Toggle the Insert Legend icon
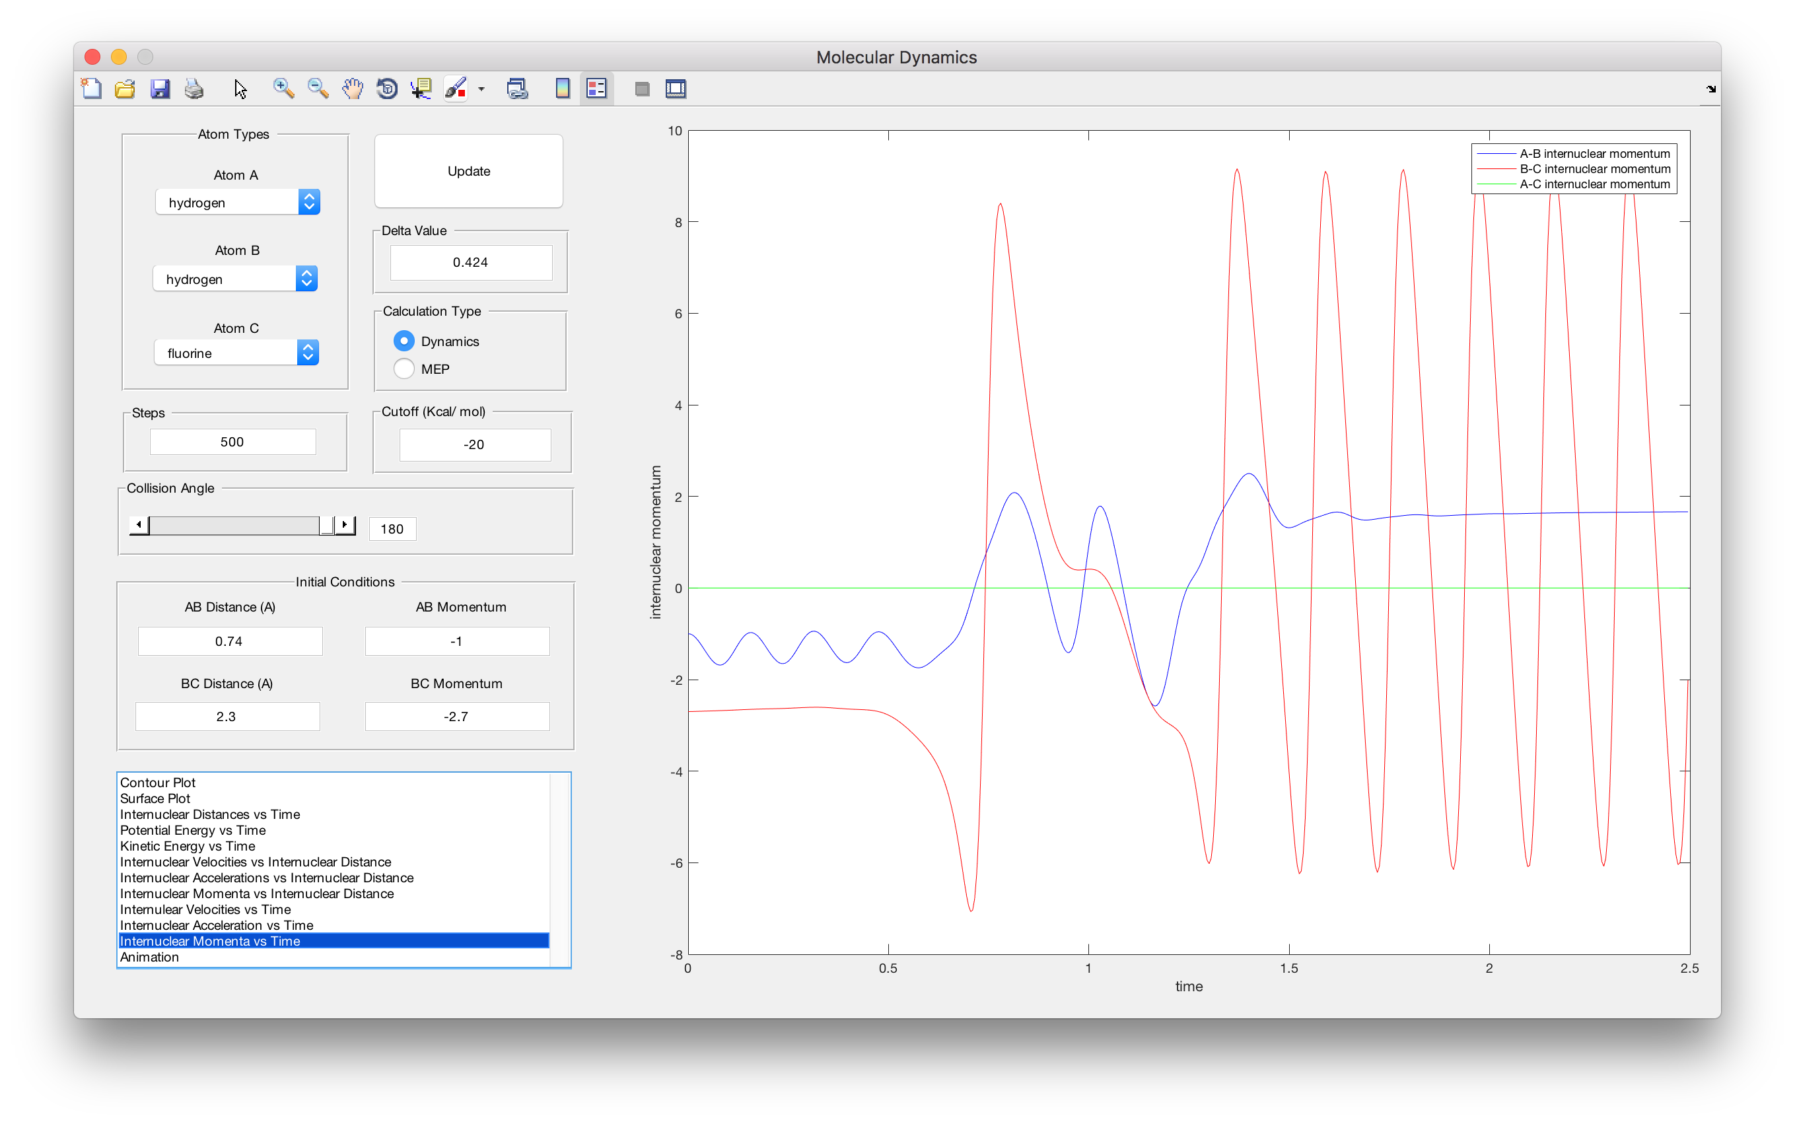Image resolution: width=1795 pixels, height=1124 pixels. point(597,88)
